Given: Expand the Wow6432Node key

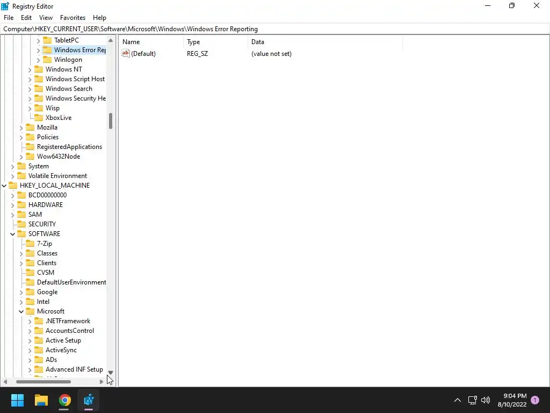Looking at the screenshot, I should [x=21, y=157].
